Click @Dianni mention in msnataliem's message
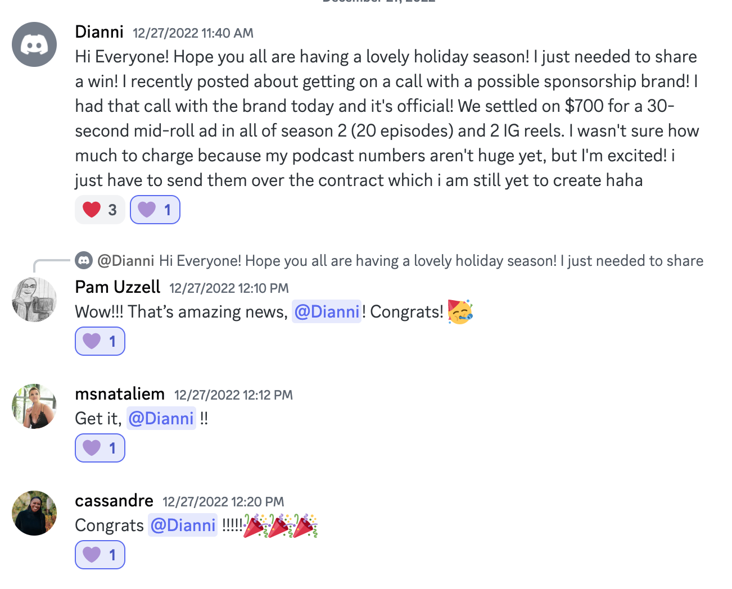Screen dimensions: 732x589 click(161, 418)
